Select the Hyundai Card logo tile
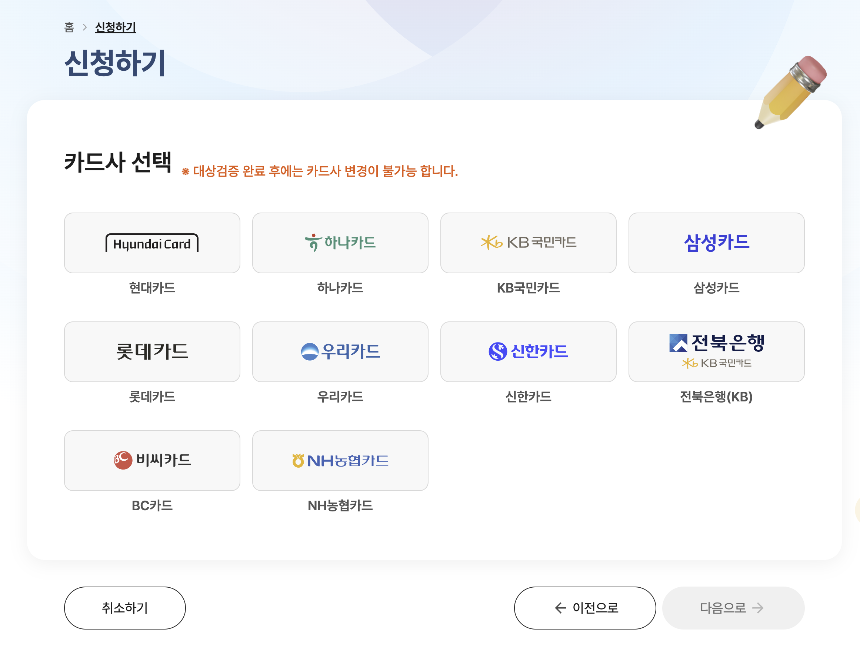The height and width of the screenshot is (651, 860). (152, 243)
